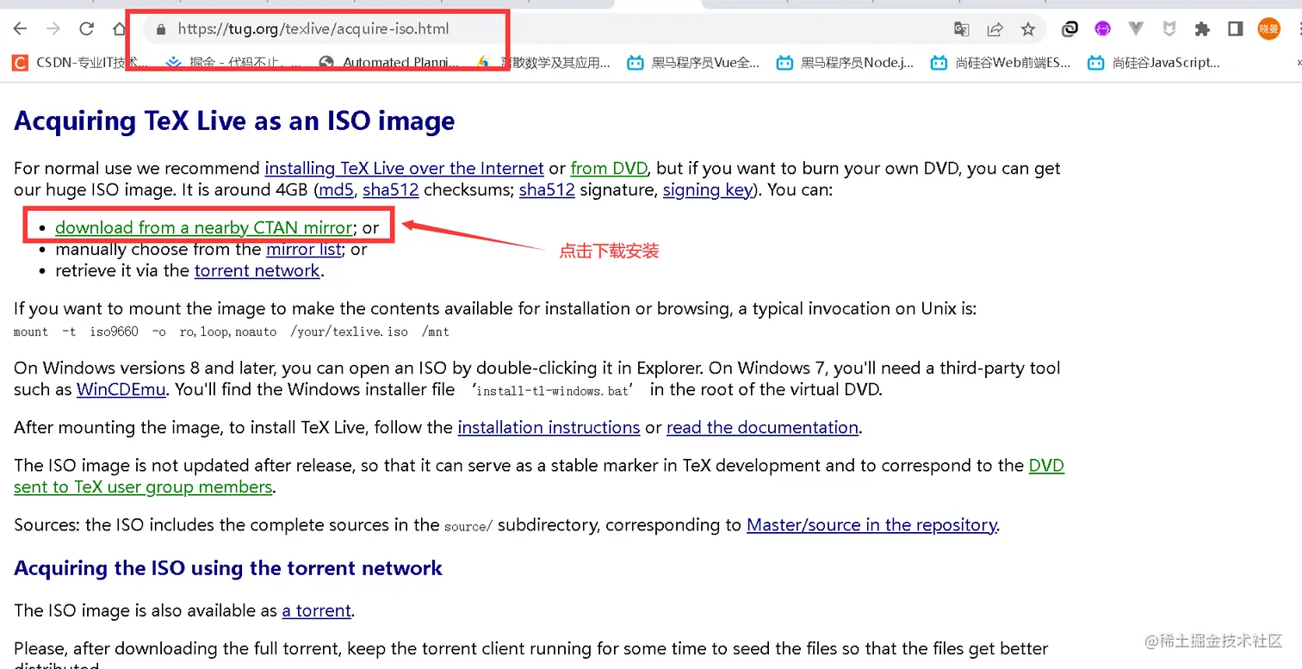Open the 黑马程序员Vue全 bookmark
This screenshot has width=1302, height=669.
pos(694,62)
